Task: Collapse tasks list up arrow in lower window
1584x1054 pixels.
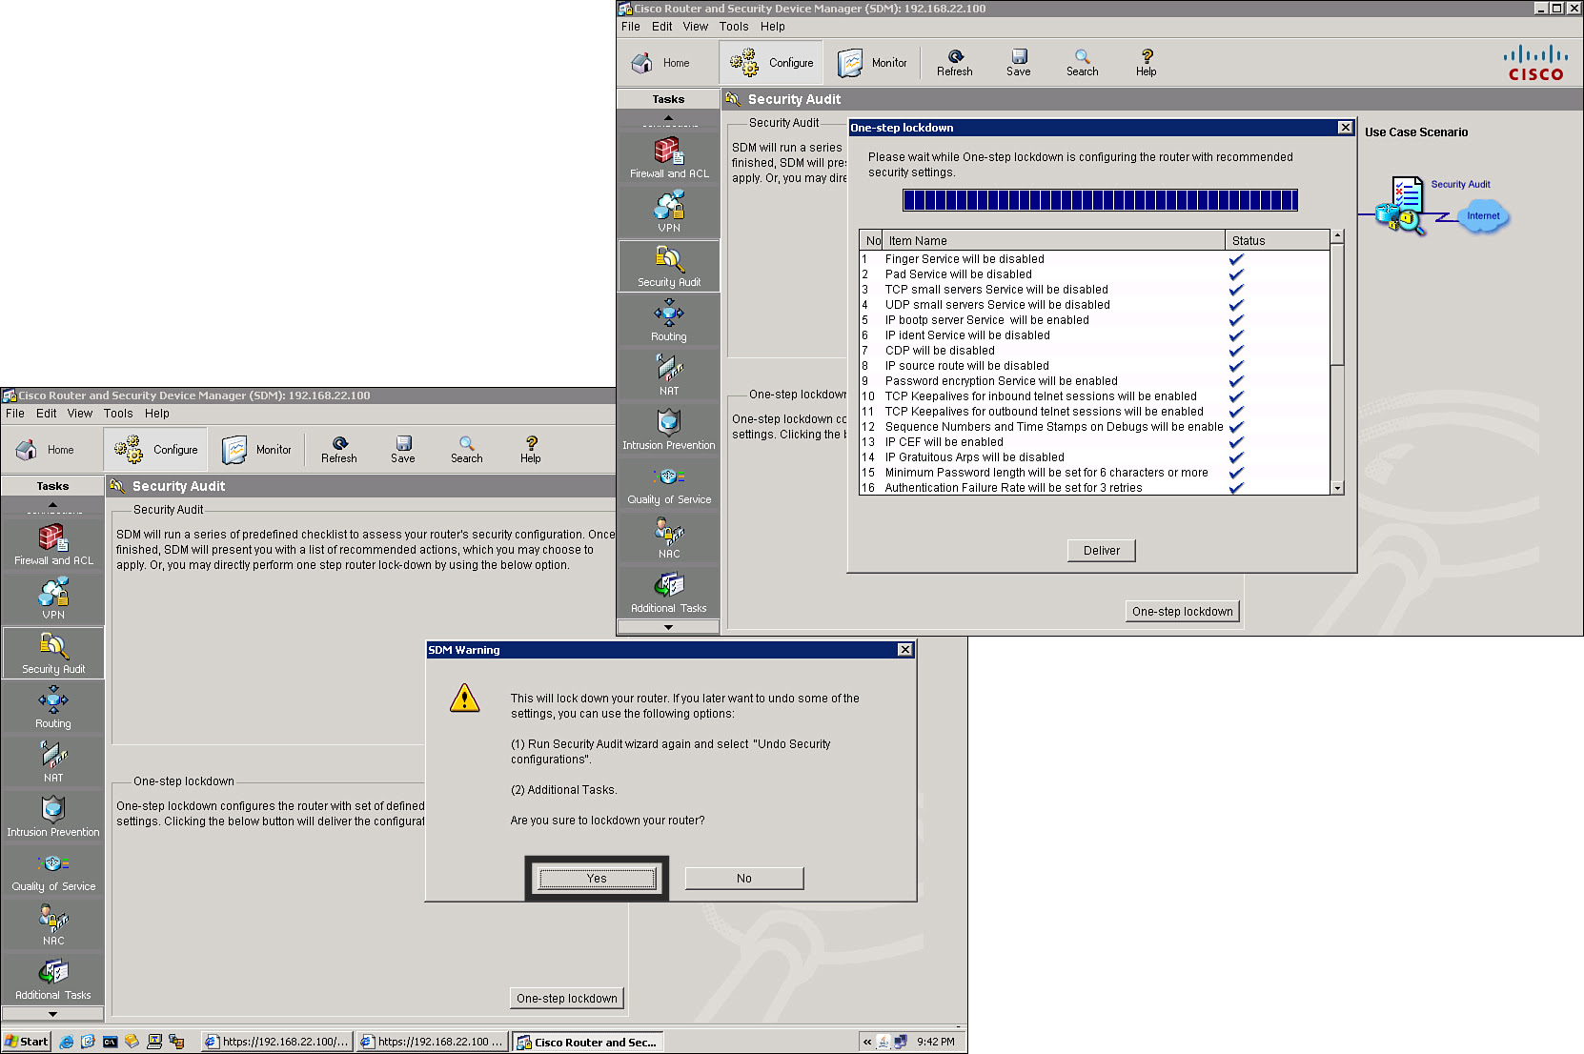Action: click(52, 504)
